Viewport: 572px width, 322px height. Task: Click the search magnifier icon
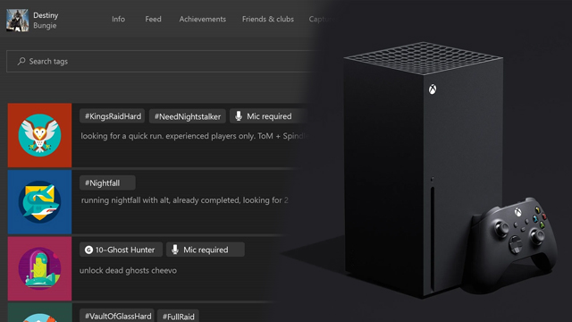[21, 62]
